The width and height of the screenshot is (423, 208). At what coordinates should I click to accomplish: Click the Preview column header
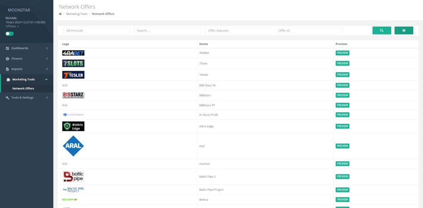(x=341, y=44)
